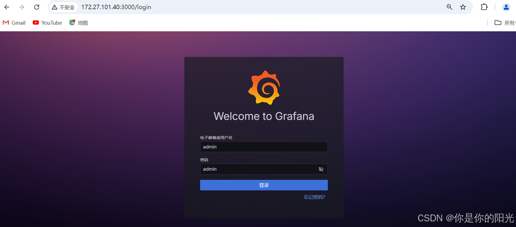The image size is (516, 227).
Task: Toggle password visibility eye icon
Action: coord(321,169)
